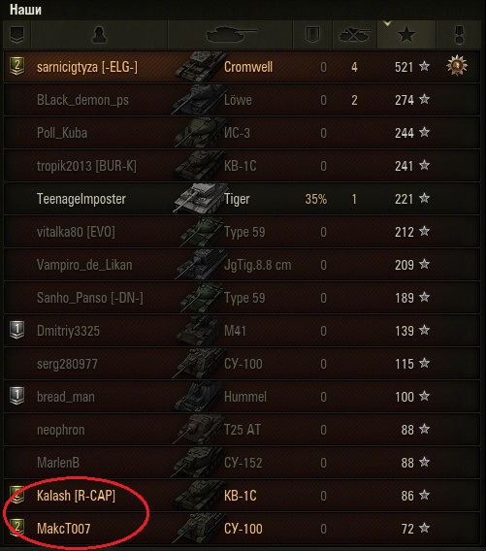Sort by base capture shield header
This screenshot has height=551, width=486.
pos(312,35)
